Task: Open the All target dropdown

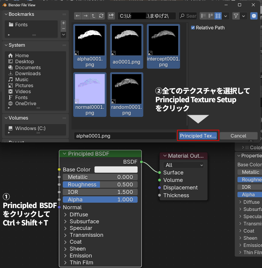Action: tap(183, 165)
